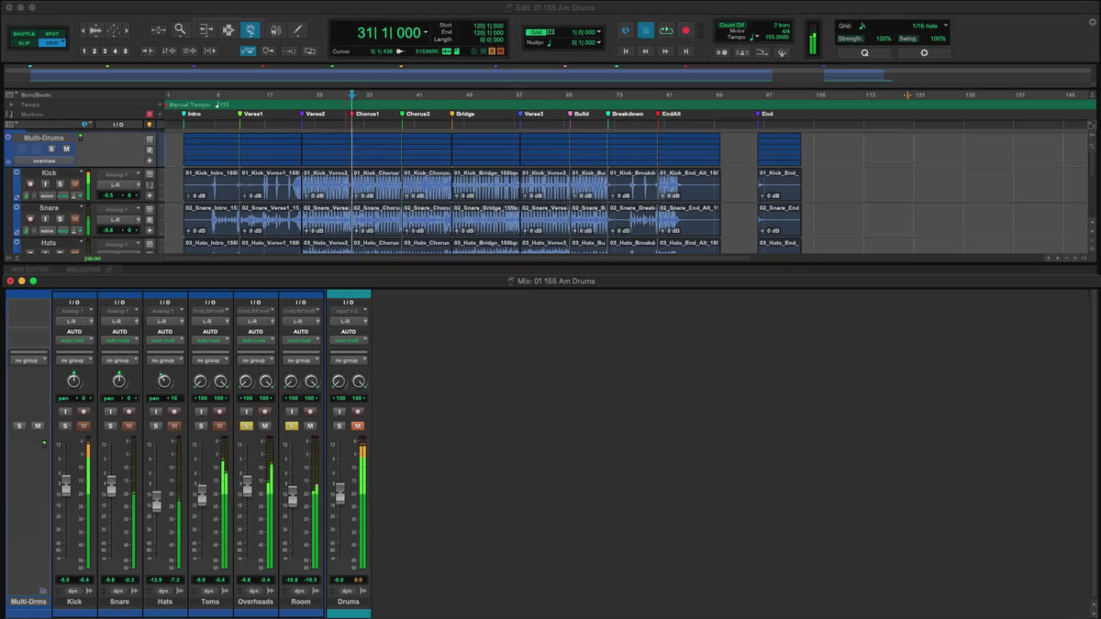Enable Shuffle edit mode

coord(24,34)
